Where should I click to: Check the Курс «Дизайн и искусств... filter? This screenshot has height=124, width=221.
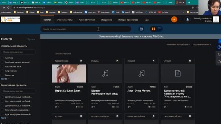(x=2, y=110)
